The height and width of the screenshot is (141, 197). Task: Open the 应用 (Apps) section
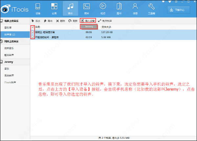(54, 9)
